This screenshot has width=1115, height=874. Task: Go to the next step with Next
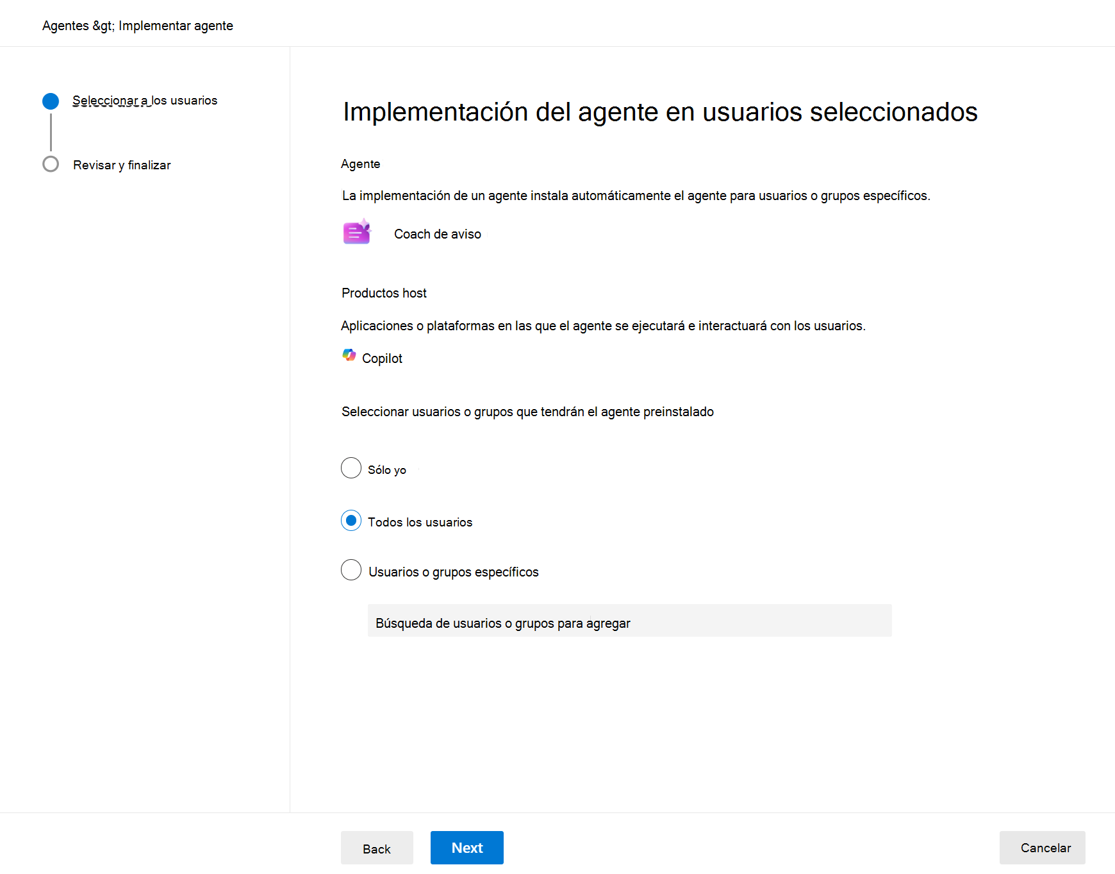(x=467, y=848)
